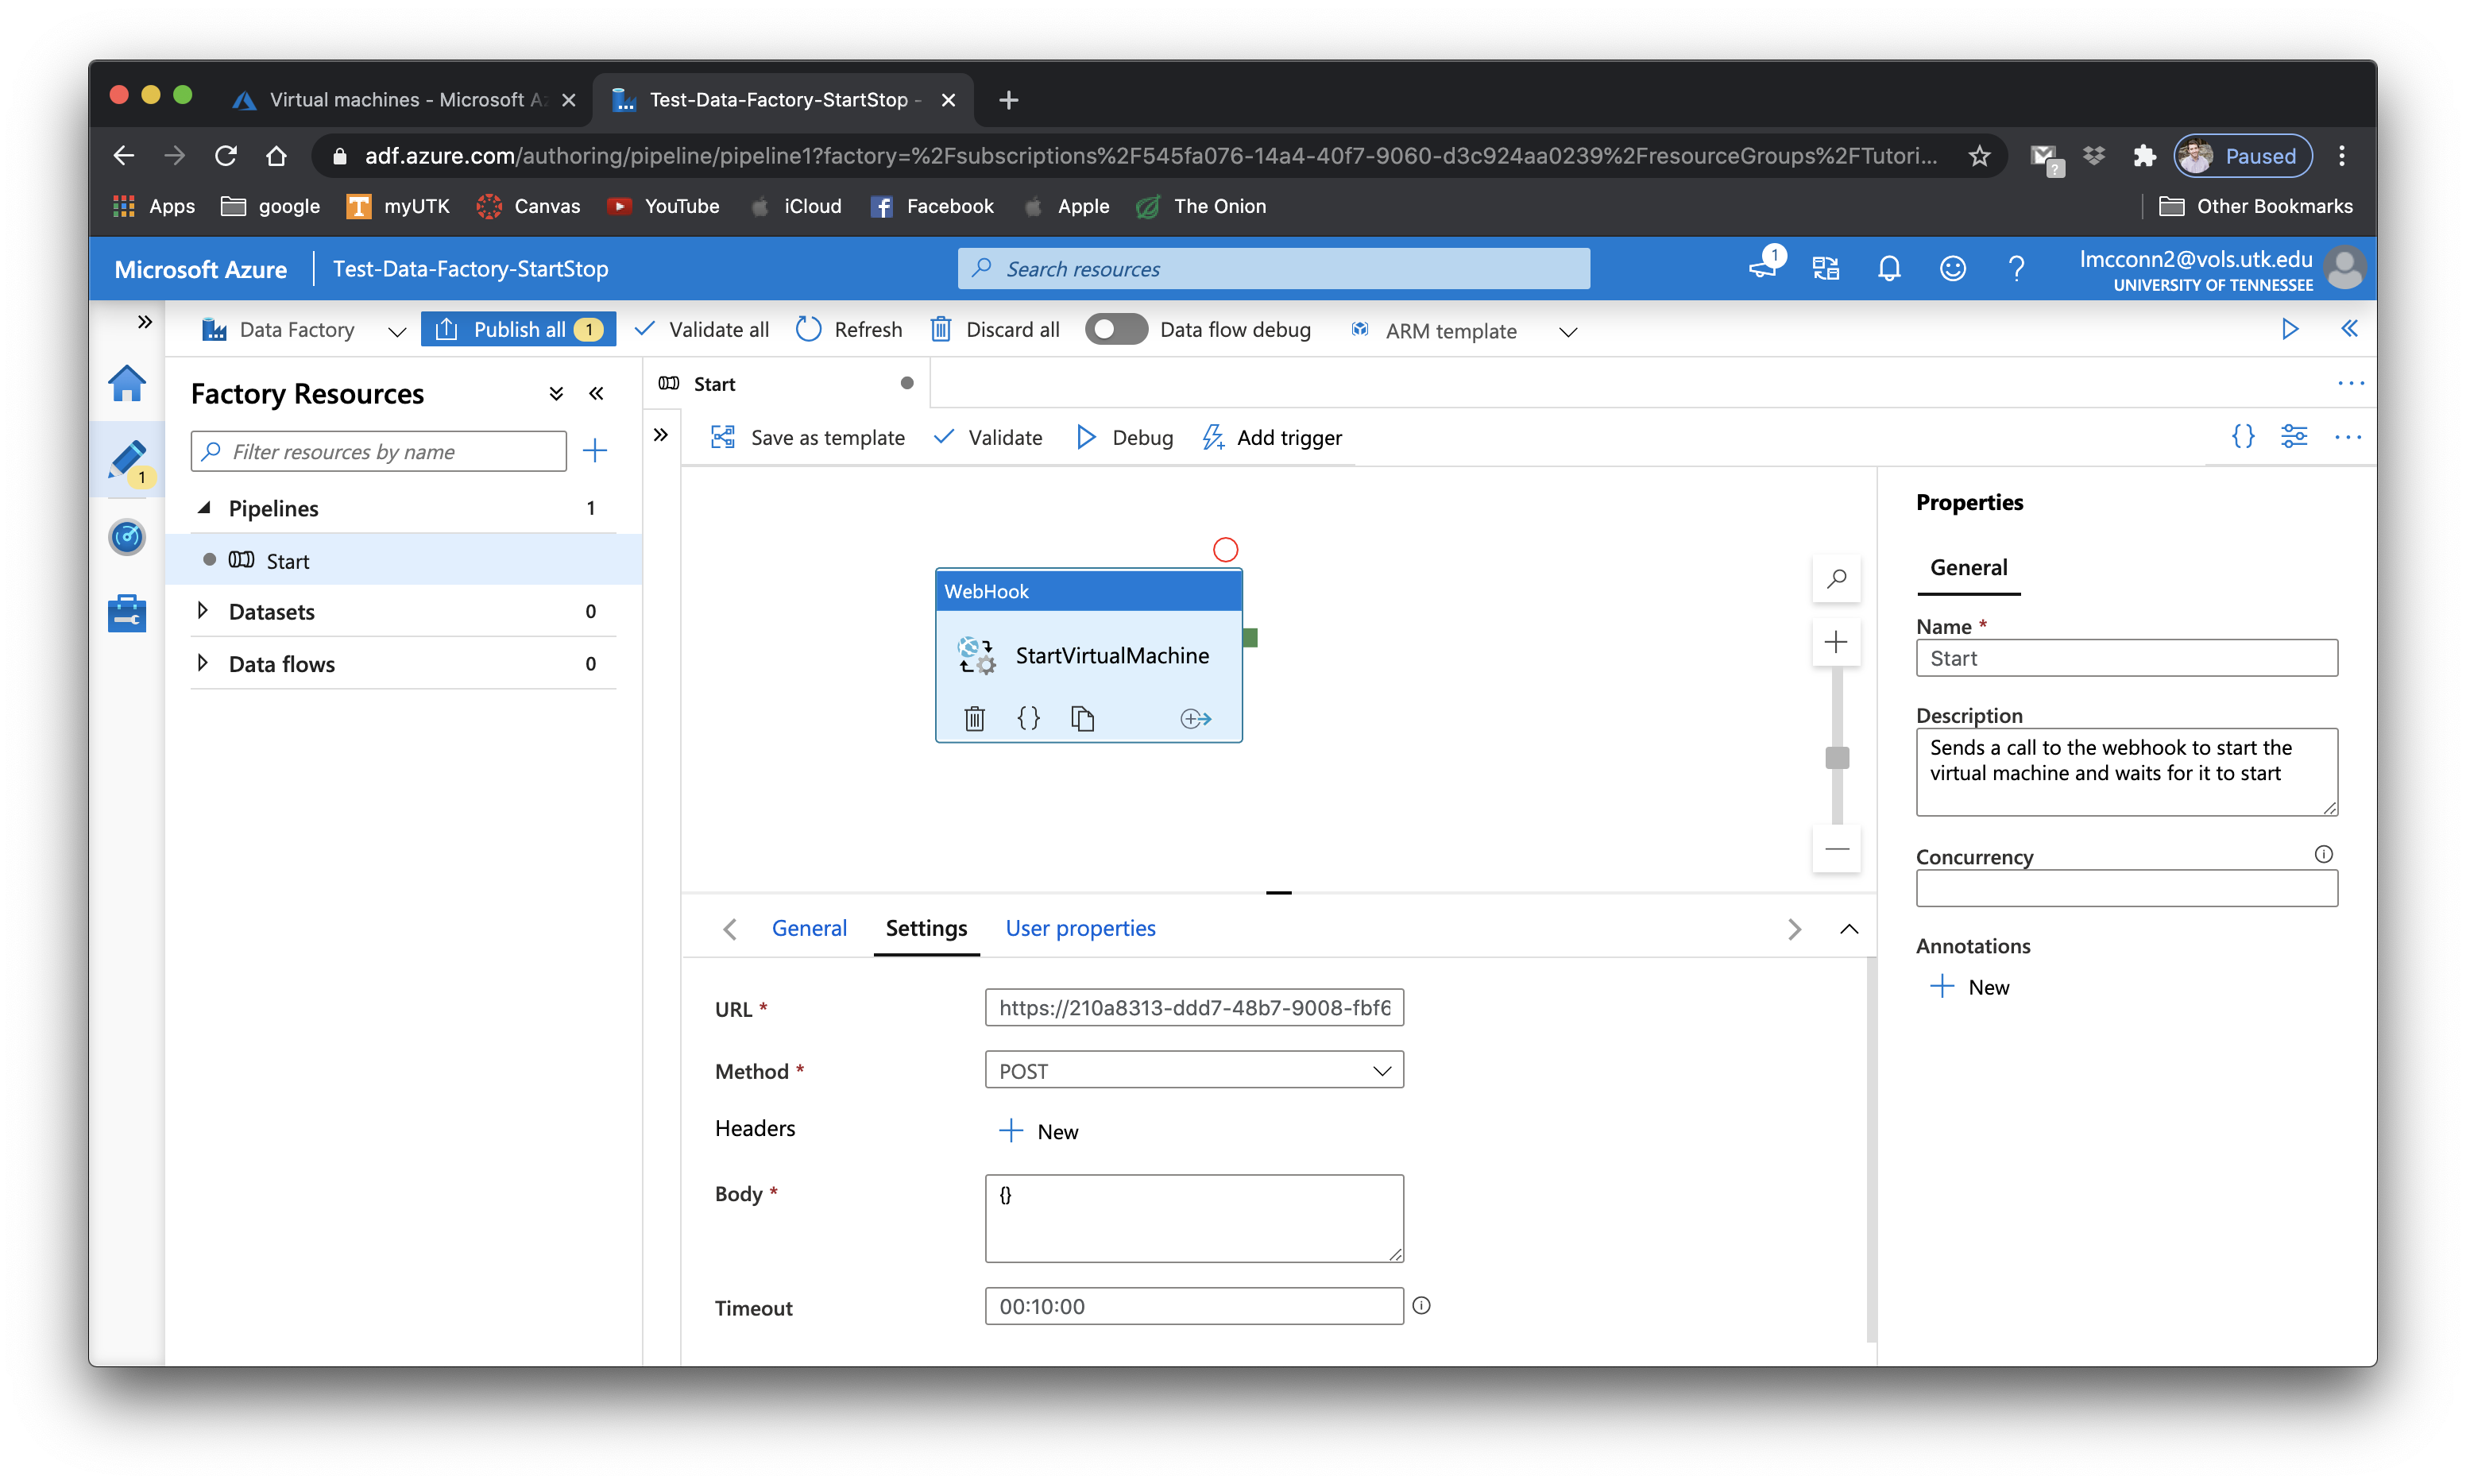View StartVirtualMachine activity source code
Viewport: 2466px width, 1484px height.
coord(1028,718)
